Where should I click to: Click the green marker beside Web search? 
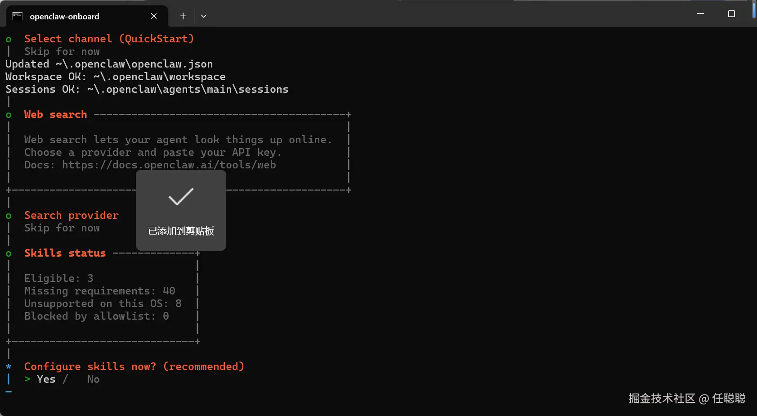(9, 115)
